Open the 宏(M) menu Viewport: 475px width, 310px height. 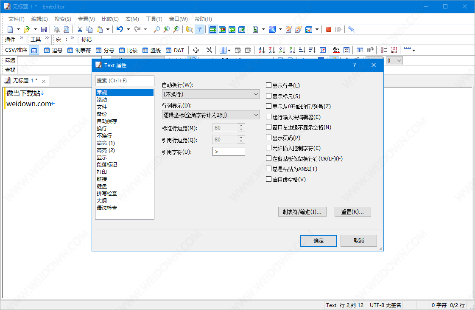tap(132, 19)
